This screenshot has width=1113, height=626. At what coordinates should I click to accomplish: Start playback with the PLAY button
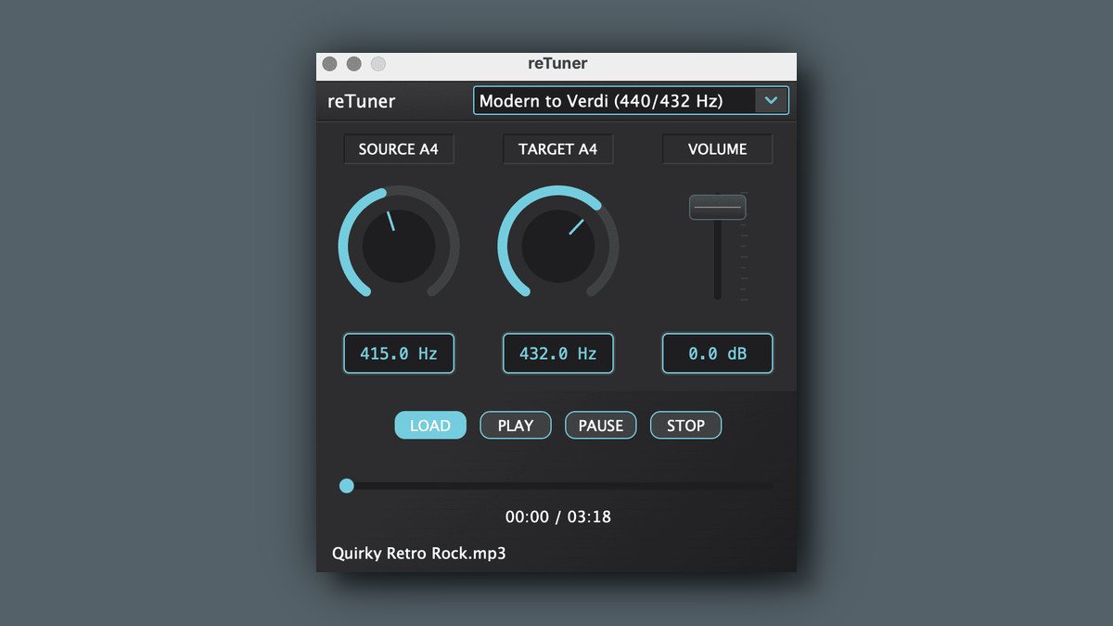tap(516, 426)
